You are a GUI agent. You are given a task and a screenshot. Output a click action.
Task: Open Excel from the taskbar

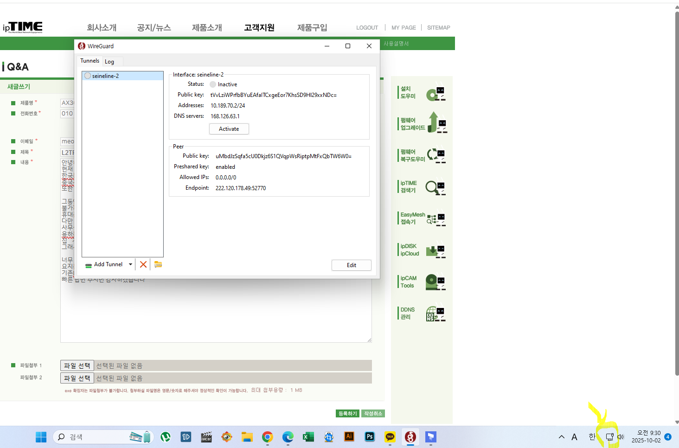[x=308, y=437]
